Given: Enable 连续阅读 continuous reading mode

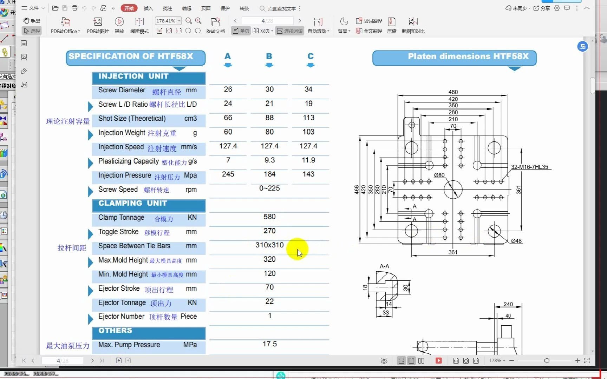Looking at the screenshot, I should (x=289, y=31).
